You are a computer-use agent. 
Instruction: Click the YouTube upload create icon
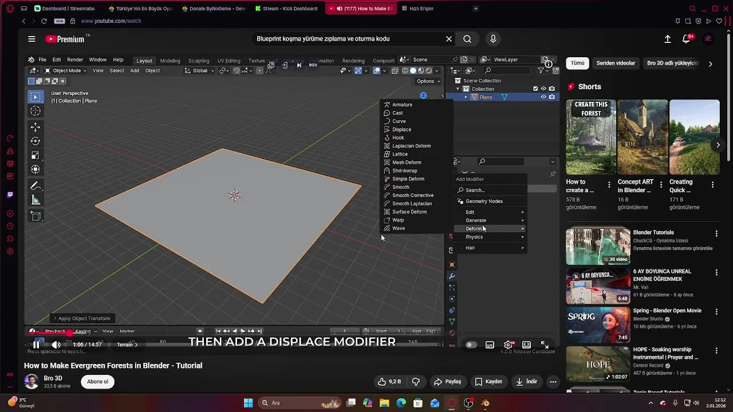pos(668,39)
